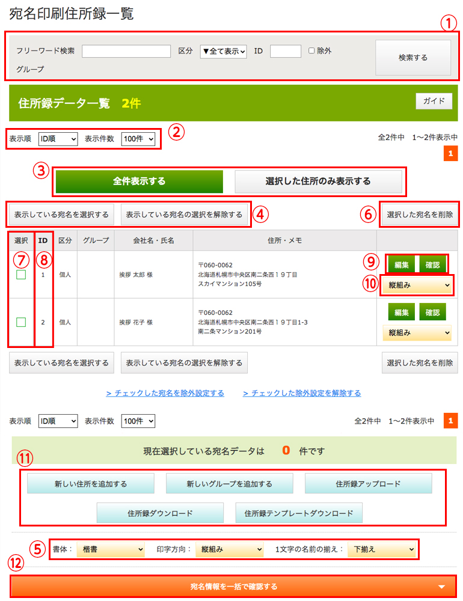Open the ガイド guide button
463x601 pixels.
(x=434, y=101)
